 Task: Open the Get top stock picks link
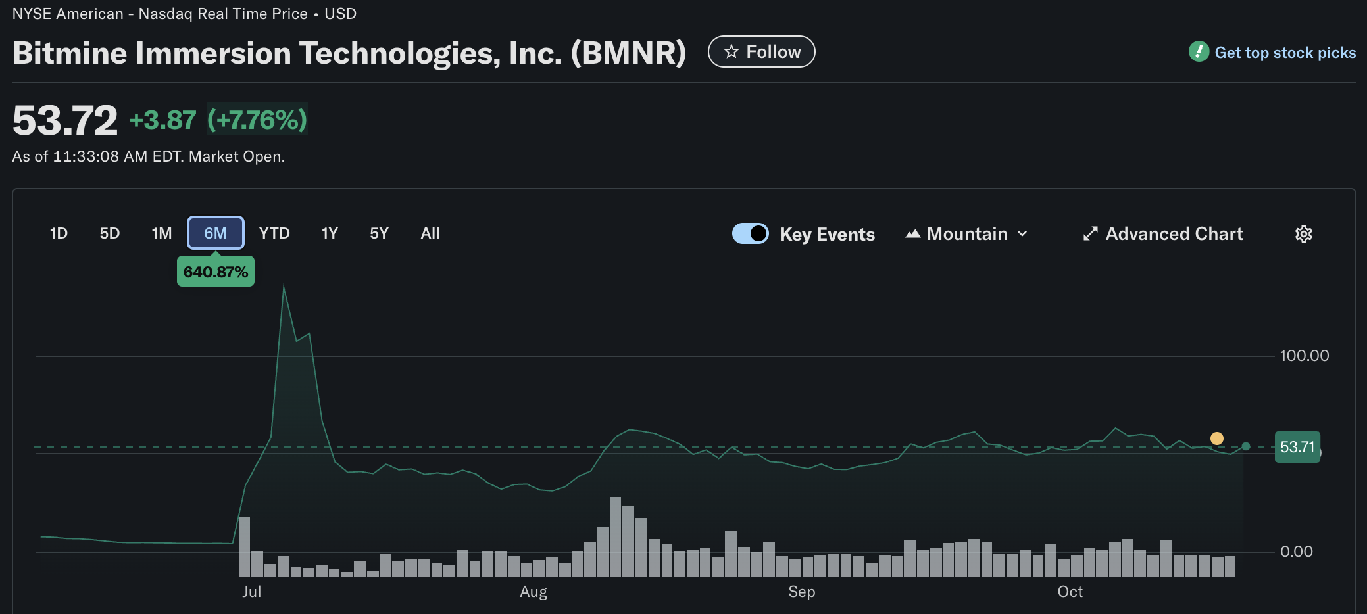(1284, 53)
